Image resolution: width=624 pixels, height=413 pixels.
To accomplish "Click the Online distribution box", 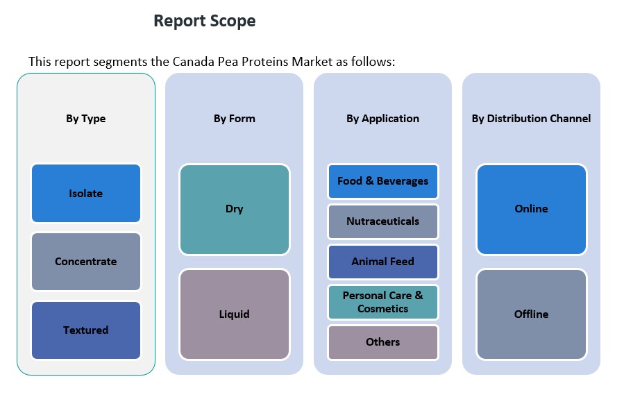I will (532, 209).
